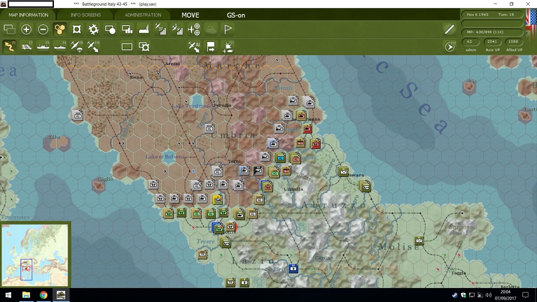Switch to the INFO SCREENS tab
The height and width of the screenshot is (302, 537).
[x=86, y=15]
